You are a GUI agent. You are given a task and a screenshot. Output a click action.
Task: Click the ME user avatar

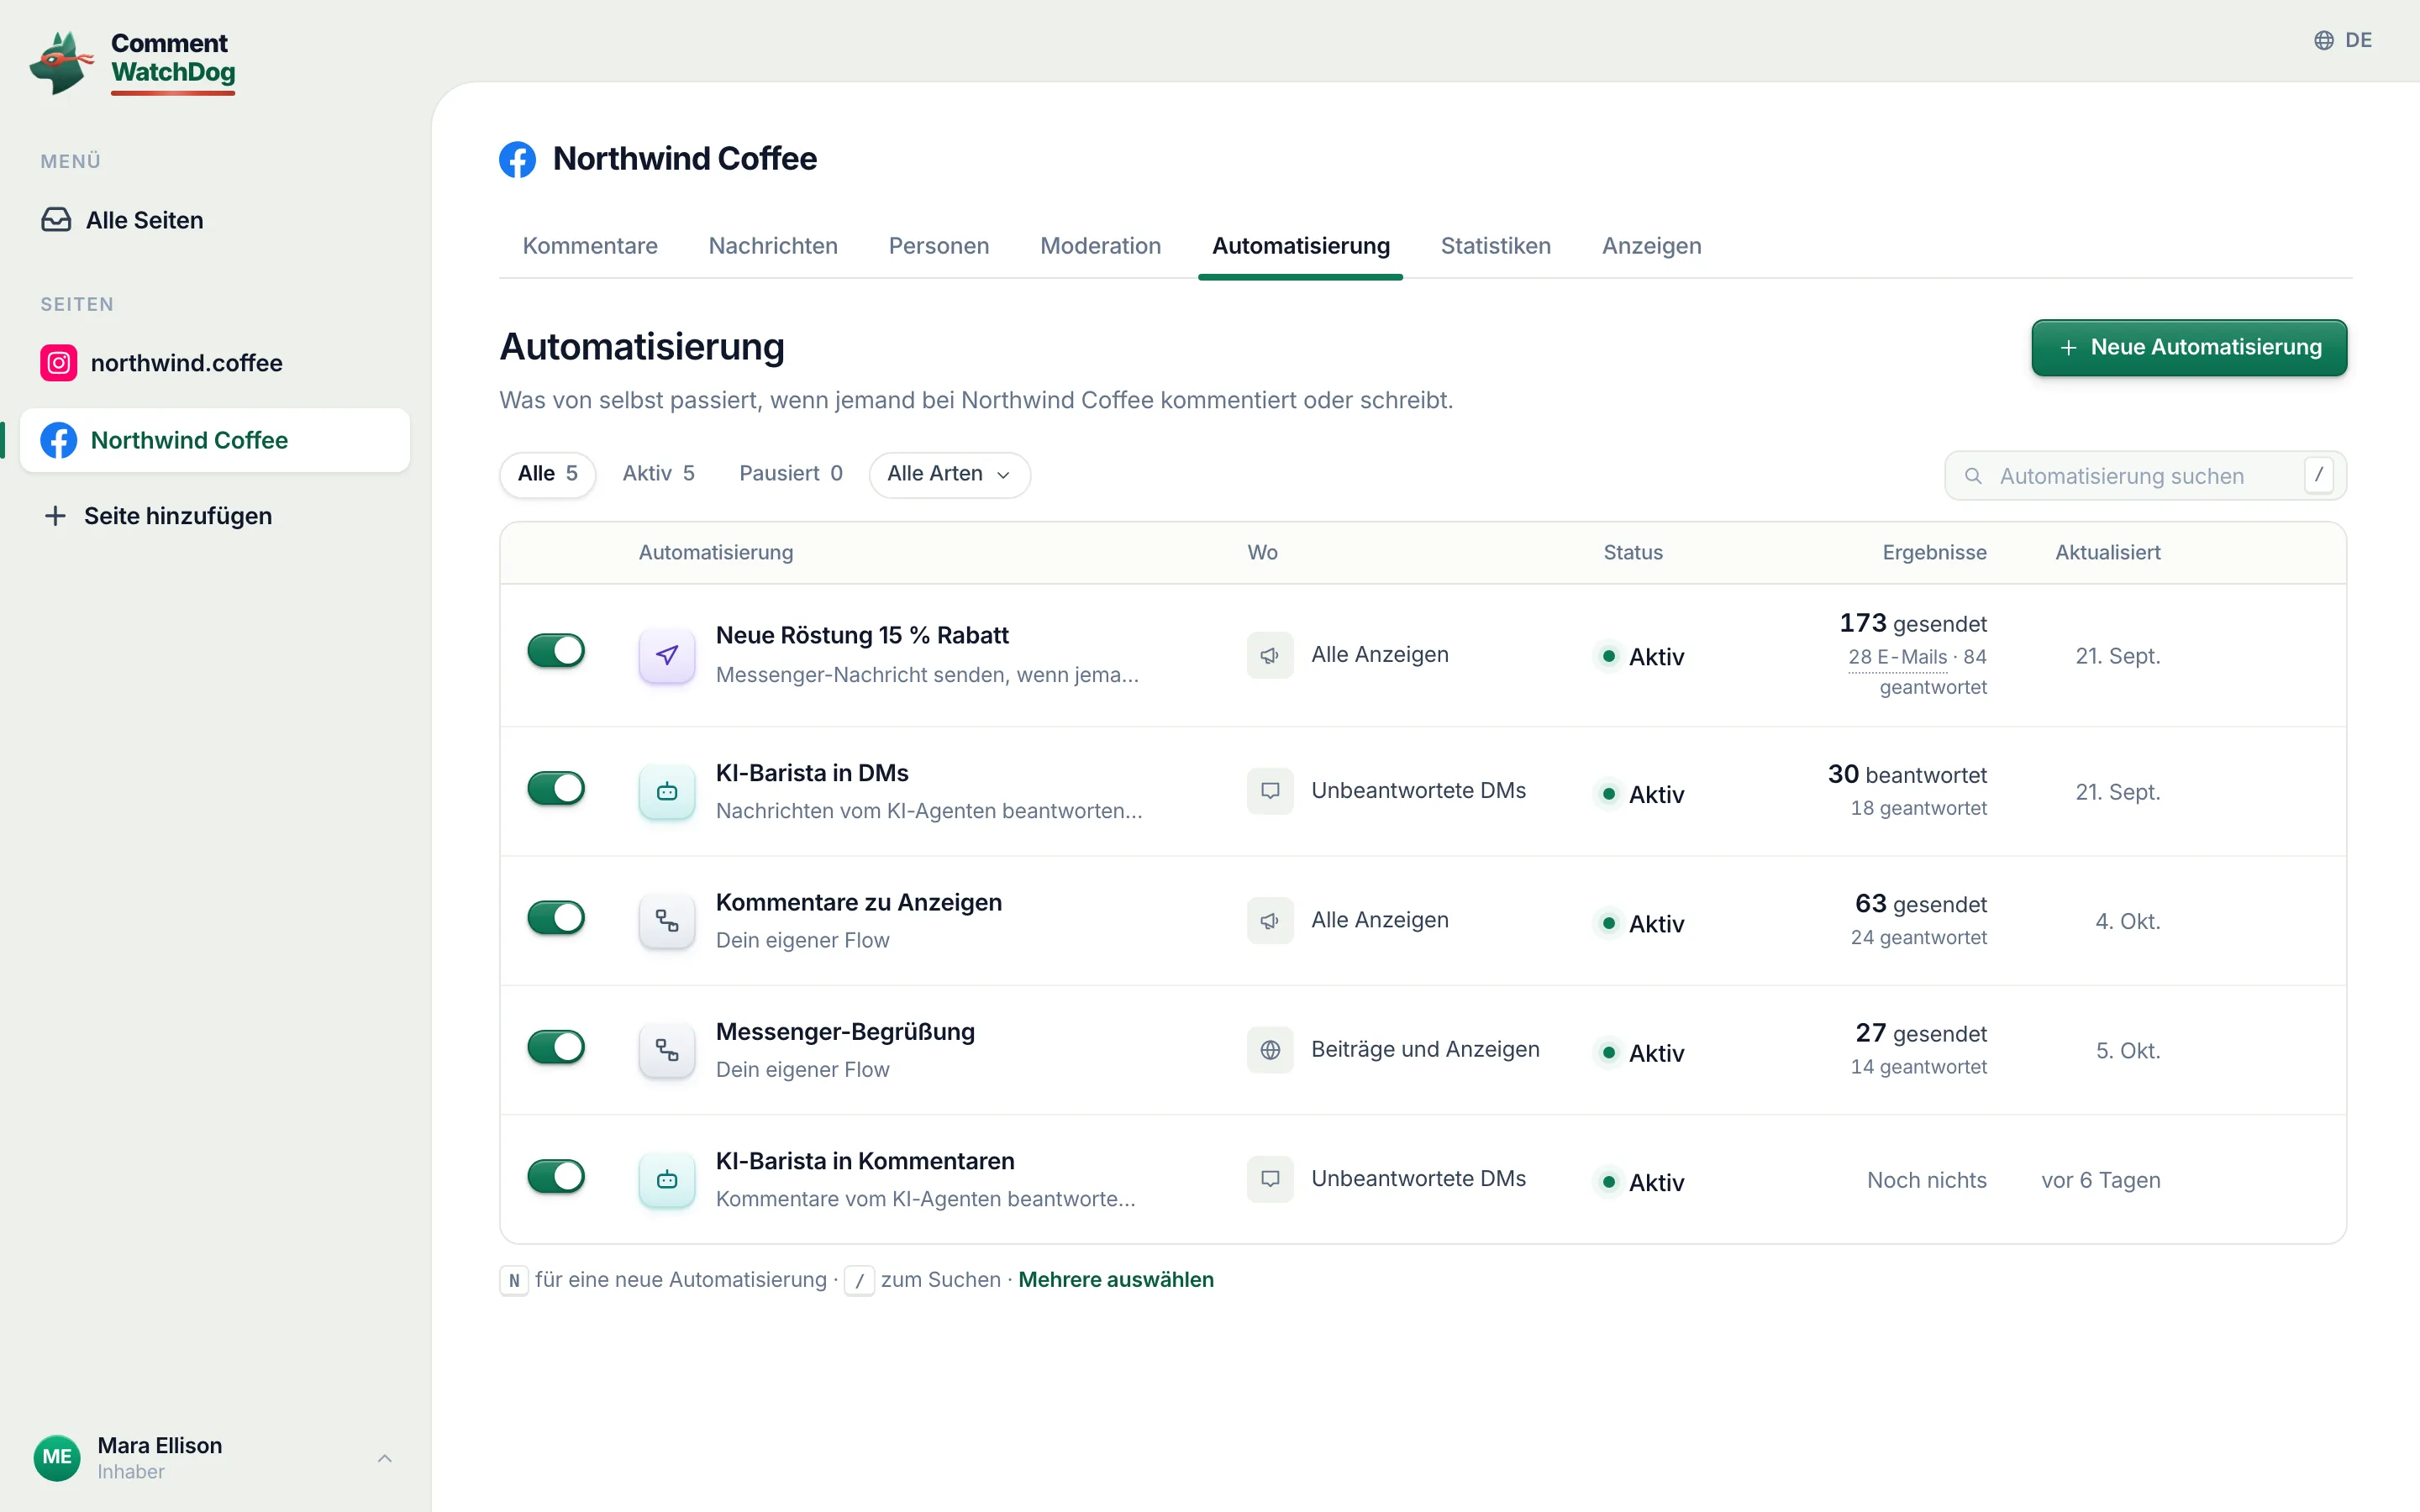pyautogui.click(x=57, y=1457)
